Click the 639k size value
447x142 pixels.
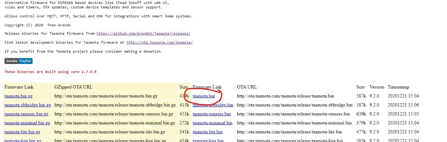pos(361,114)
